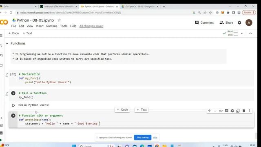Run the 'Call a function' cell

point(13,93)
